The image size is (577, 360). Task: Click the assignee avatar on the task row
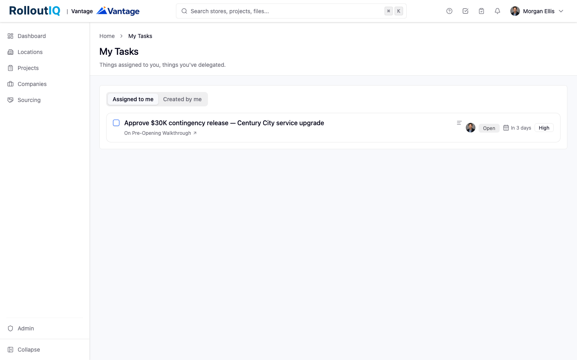[471, 128]
